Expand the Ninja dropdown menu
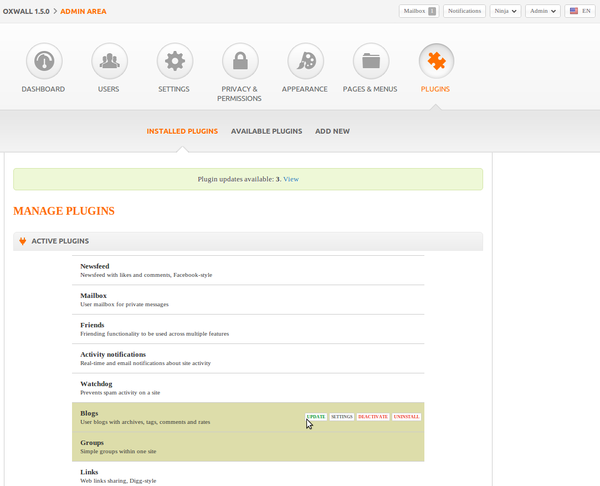The image size is (600, 486). (505, 11)
